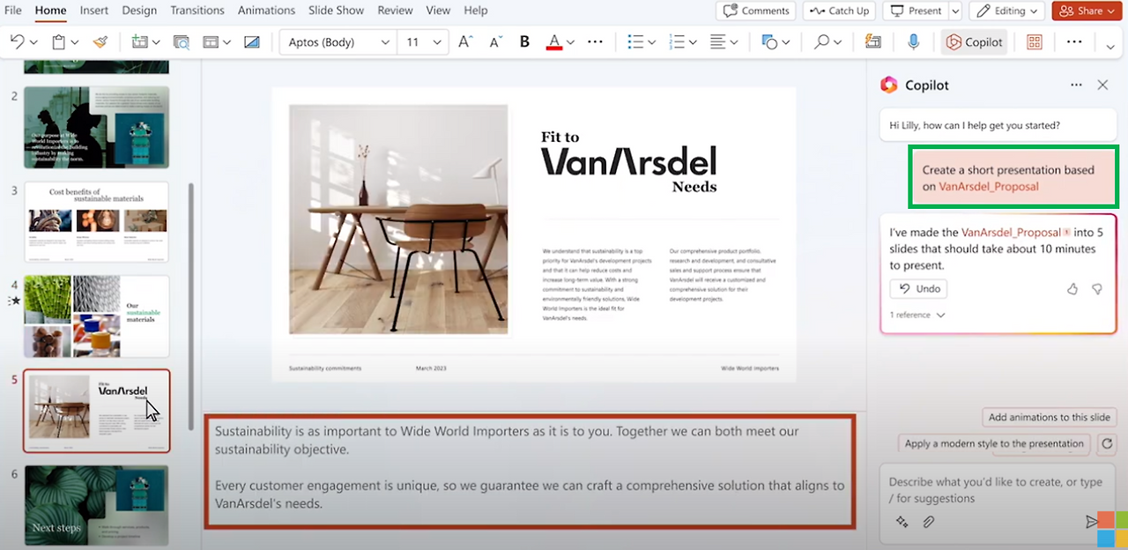Viewport: 1128px width, 550px height.
Task: Open the Undo dropdown arrow
Action: 33,42
